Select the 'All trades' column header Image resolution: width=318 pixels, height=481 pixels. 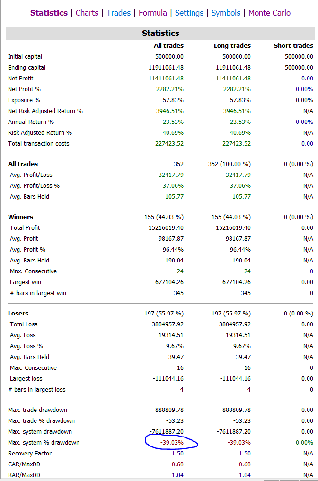point(168,46)
